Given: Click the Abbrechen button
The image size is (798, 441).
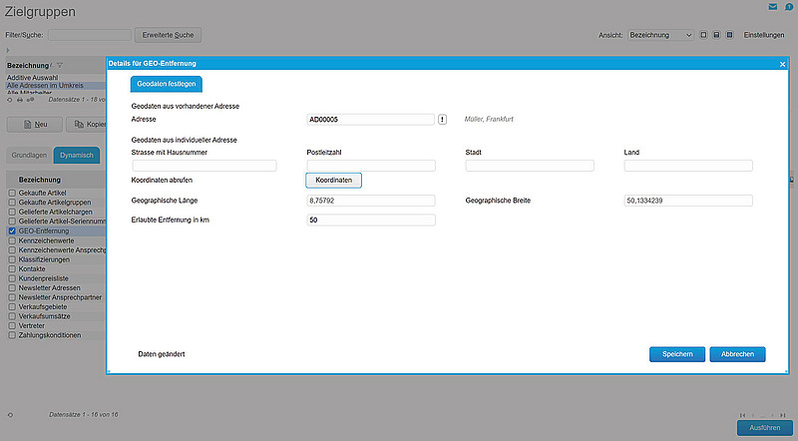Looking at the screenshot, I should (x=737, y=354).
